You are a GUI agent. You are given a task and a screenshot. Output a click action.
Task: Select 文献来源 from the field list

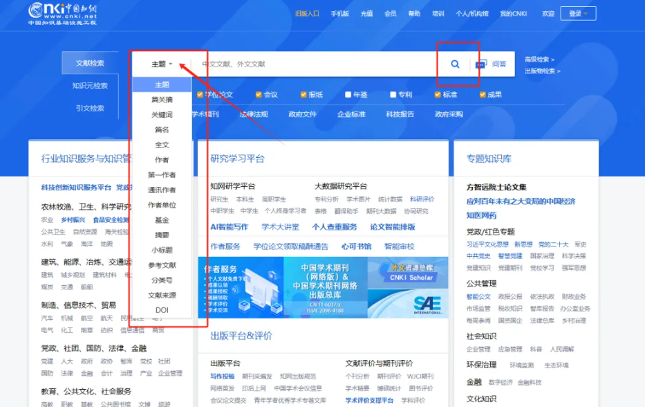coord(162,295)
